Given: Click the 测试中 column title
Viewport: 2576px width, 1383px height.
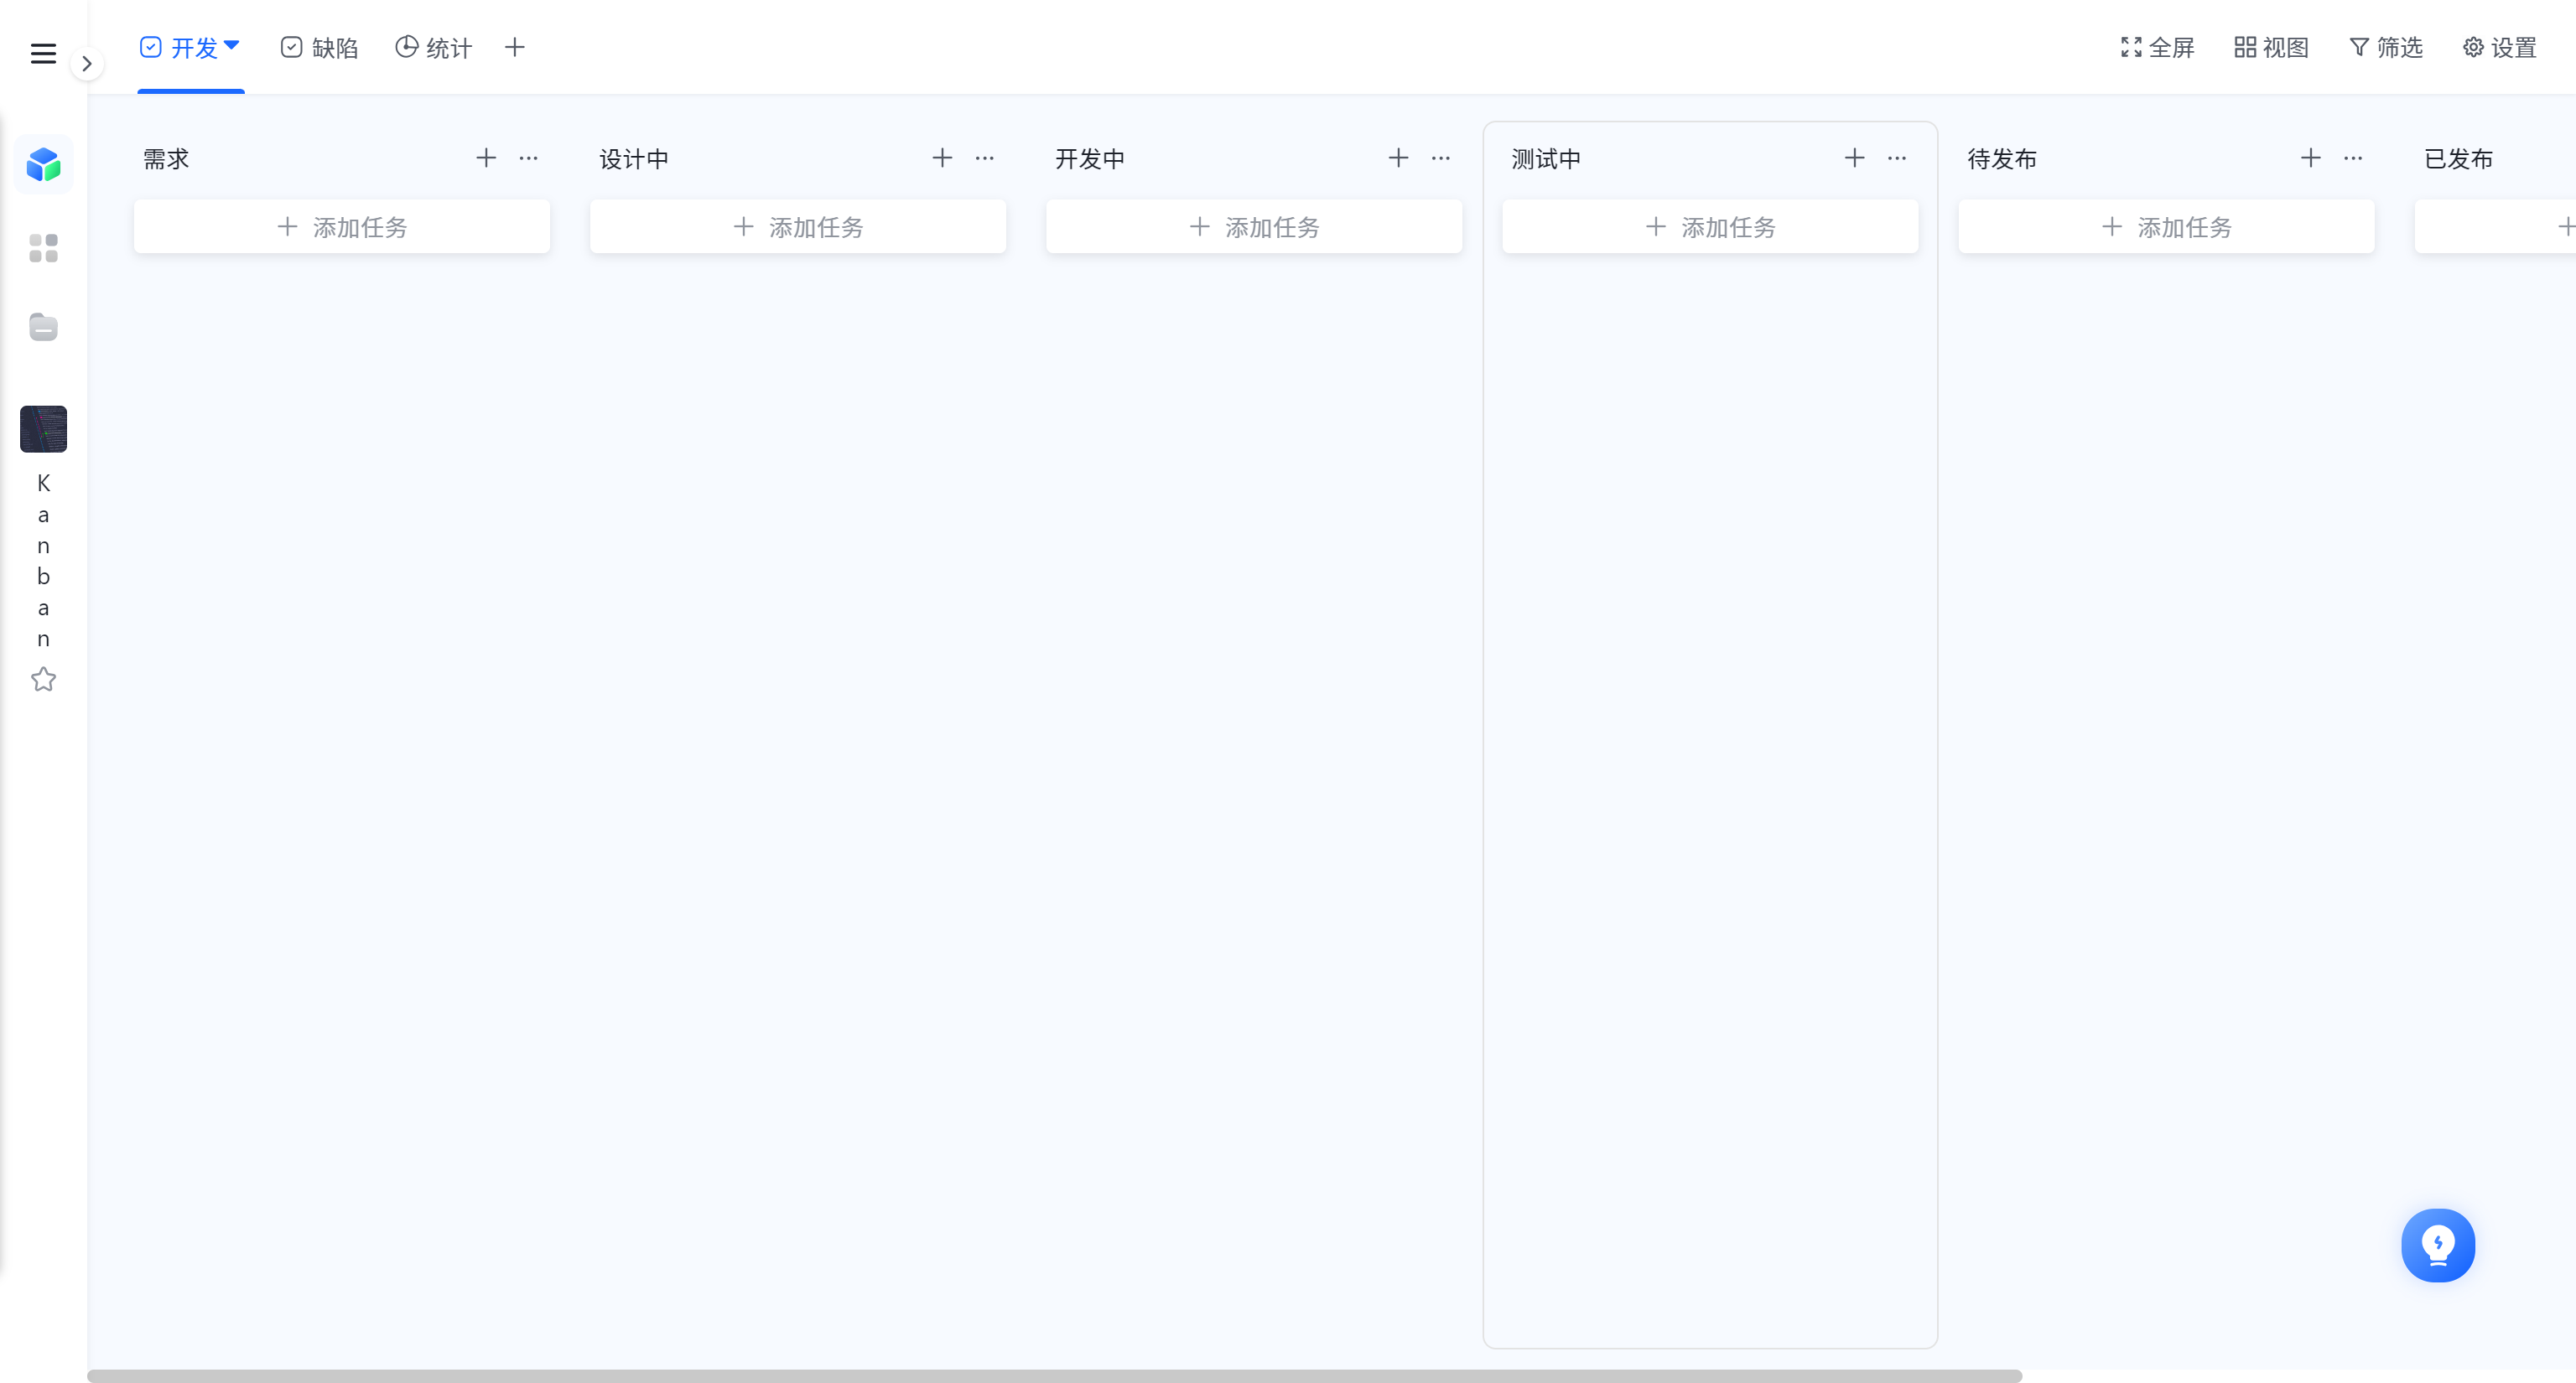Looking at the screenshot, I should 1546,159.
